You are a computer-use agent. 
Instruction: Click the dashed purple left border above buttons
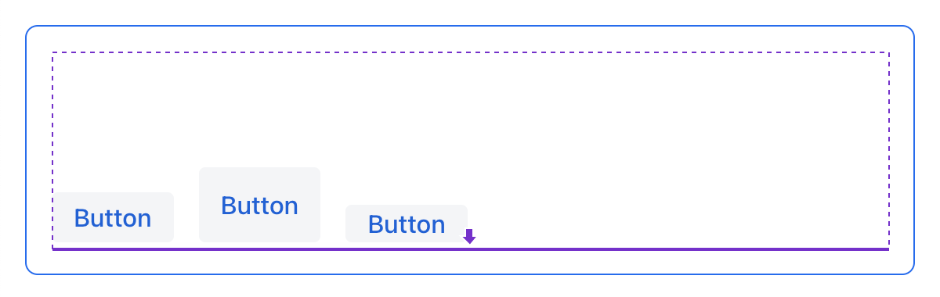coord(52,121)
